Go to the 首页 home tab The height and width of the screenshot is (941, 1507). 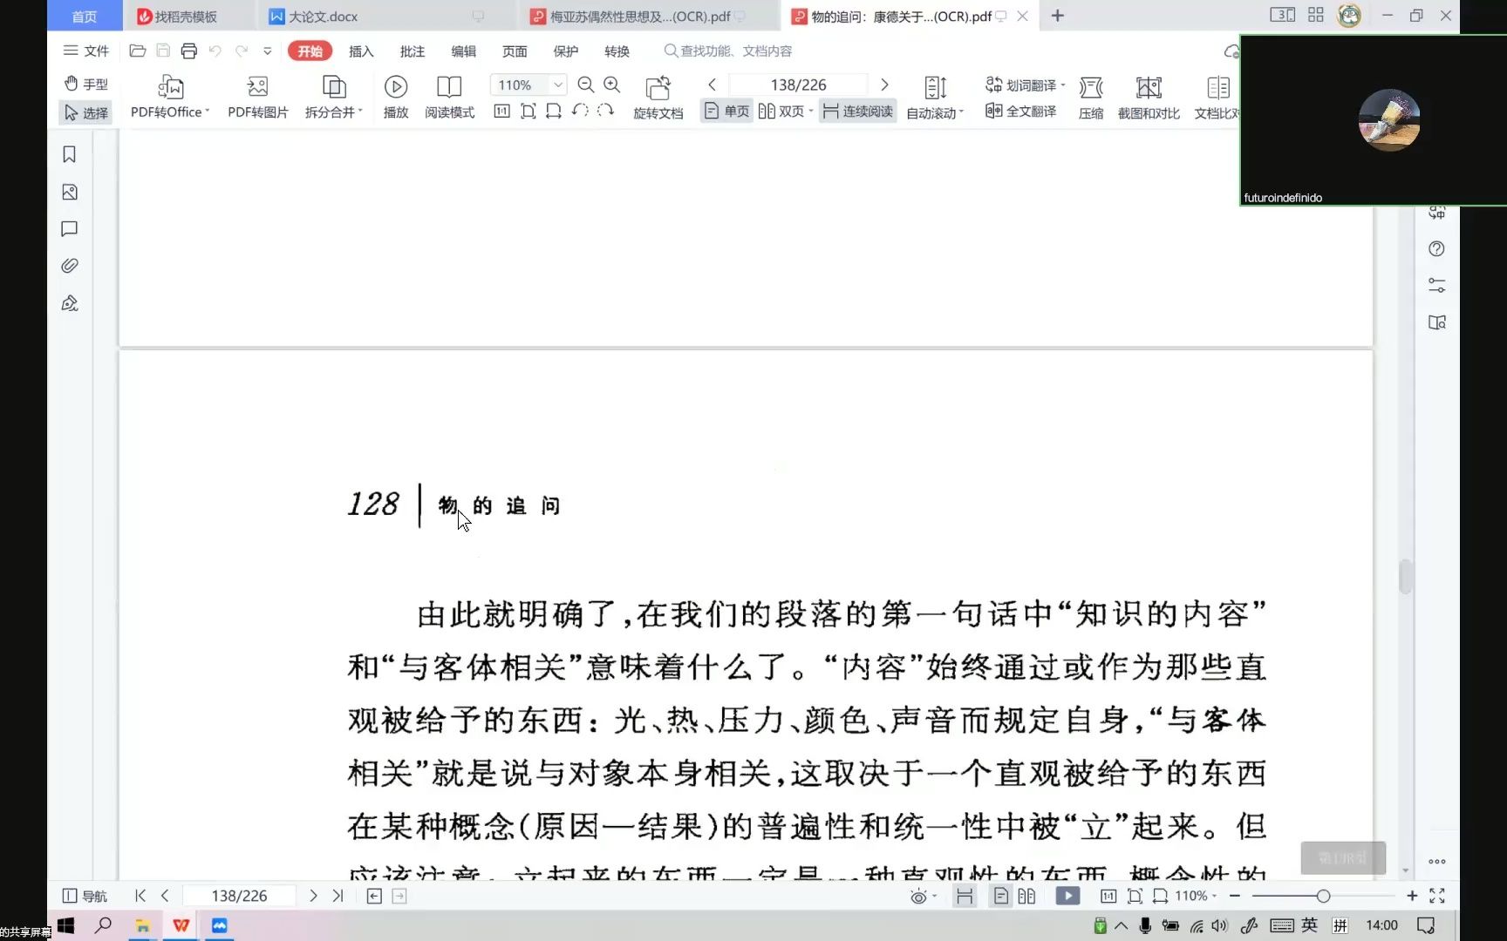[x=84, y=16]
